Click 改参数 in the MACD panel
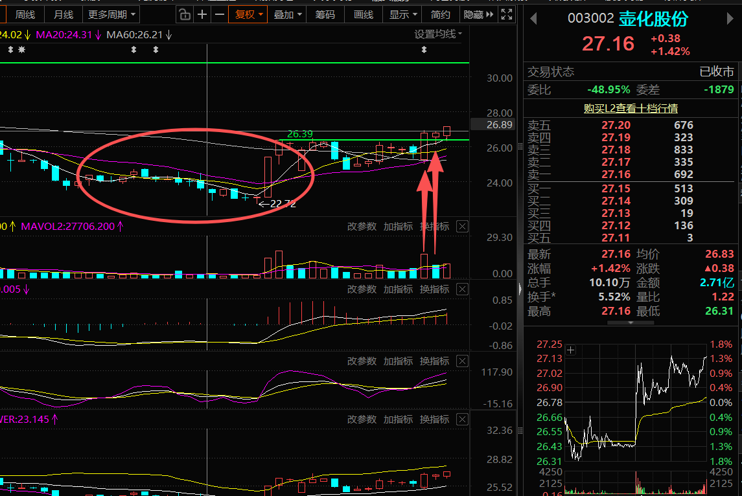Screen dimensions: 742x496 [x=362, y=289]
